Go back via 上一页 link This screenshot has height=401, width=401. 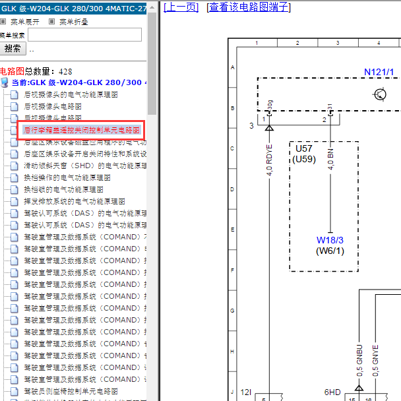(181, 7)
